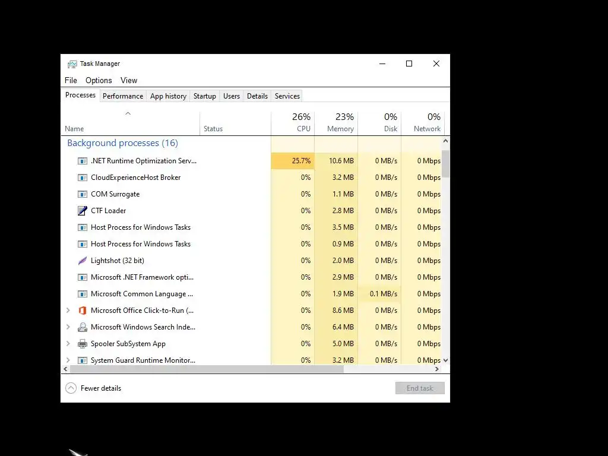Screen dimensions: 608x456
Task: Sort by the Status column header
Action: 235,123
